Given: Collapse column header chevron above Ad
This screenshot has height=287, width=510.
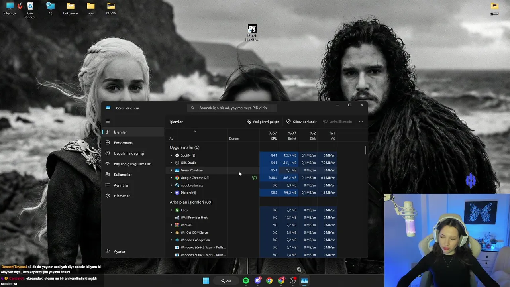Looking at the screenshot, I should click(195, 131).
